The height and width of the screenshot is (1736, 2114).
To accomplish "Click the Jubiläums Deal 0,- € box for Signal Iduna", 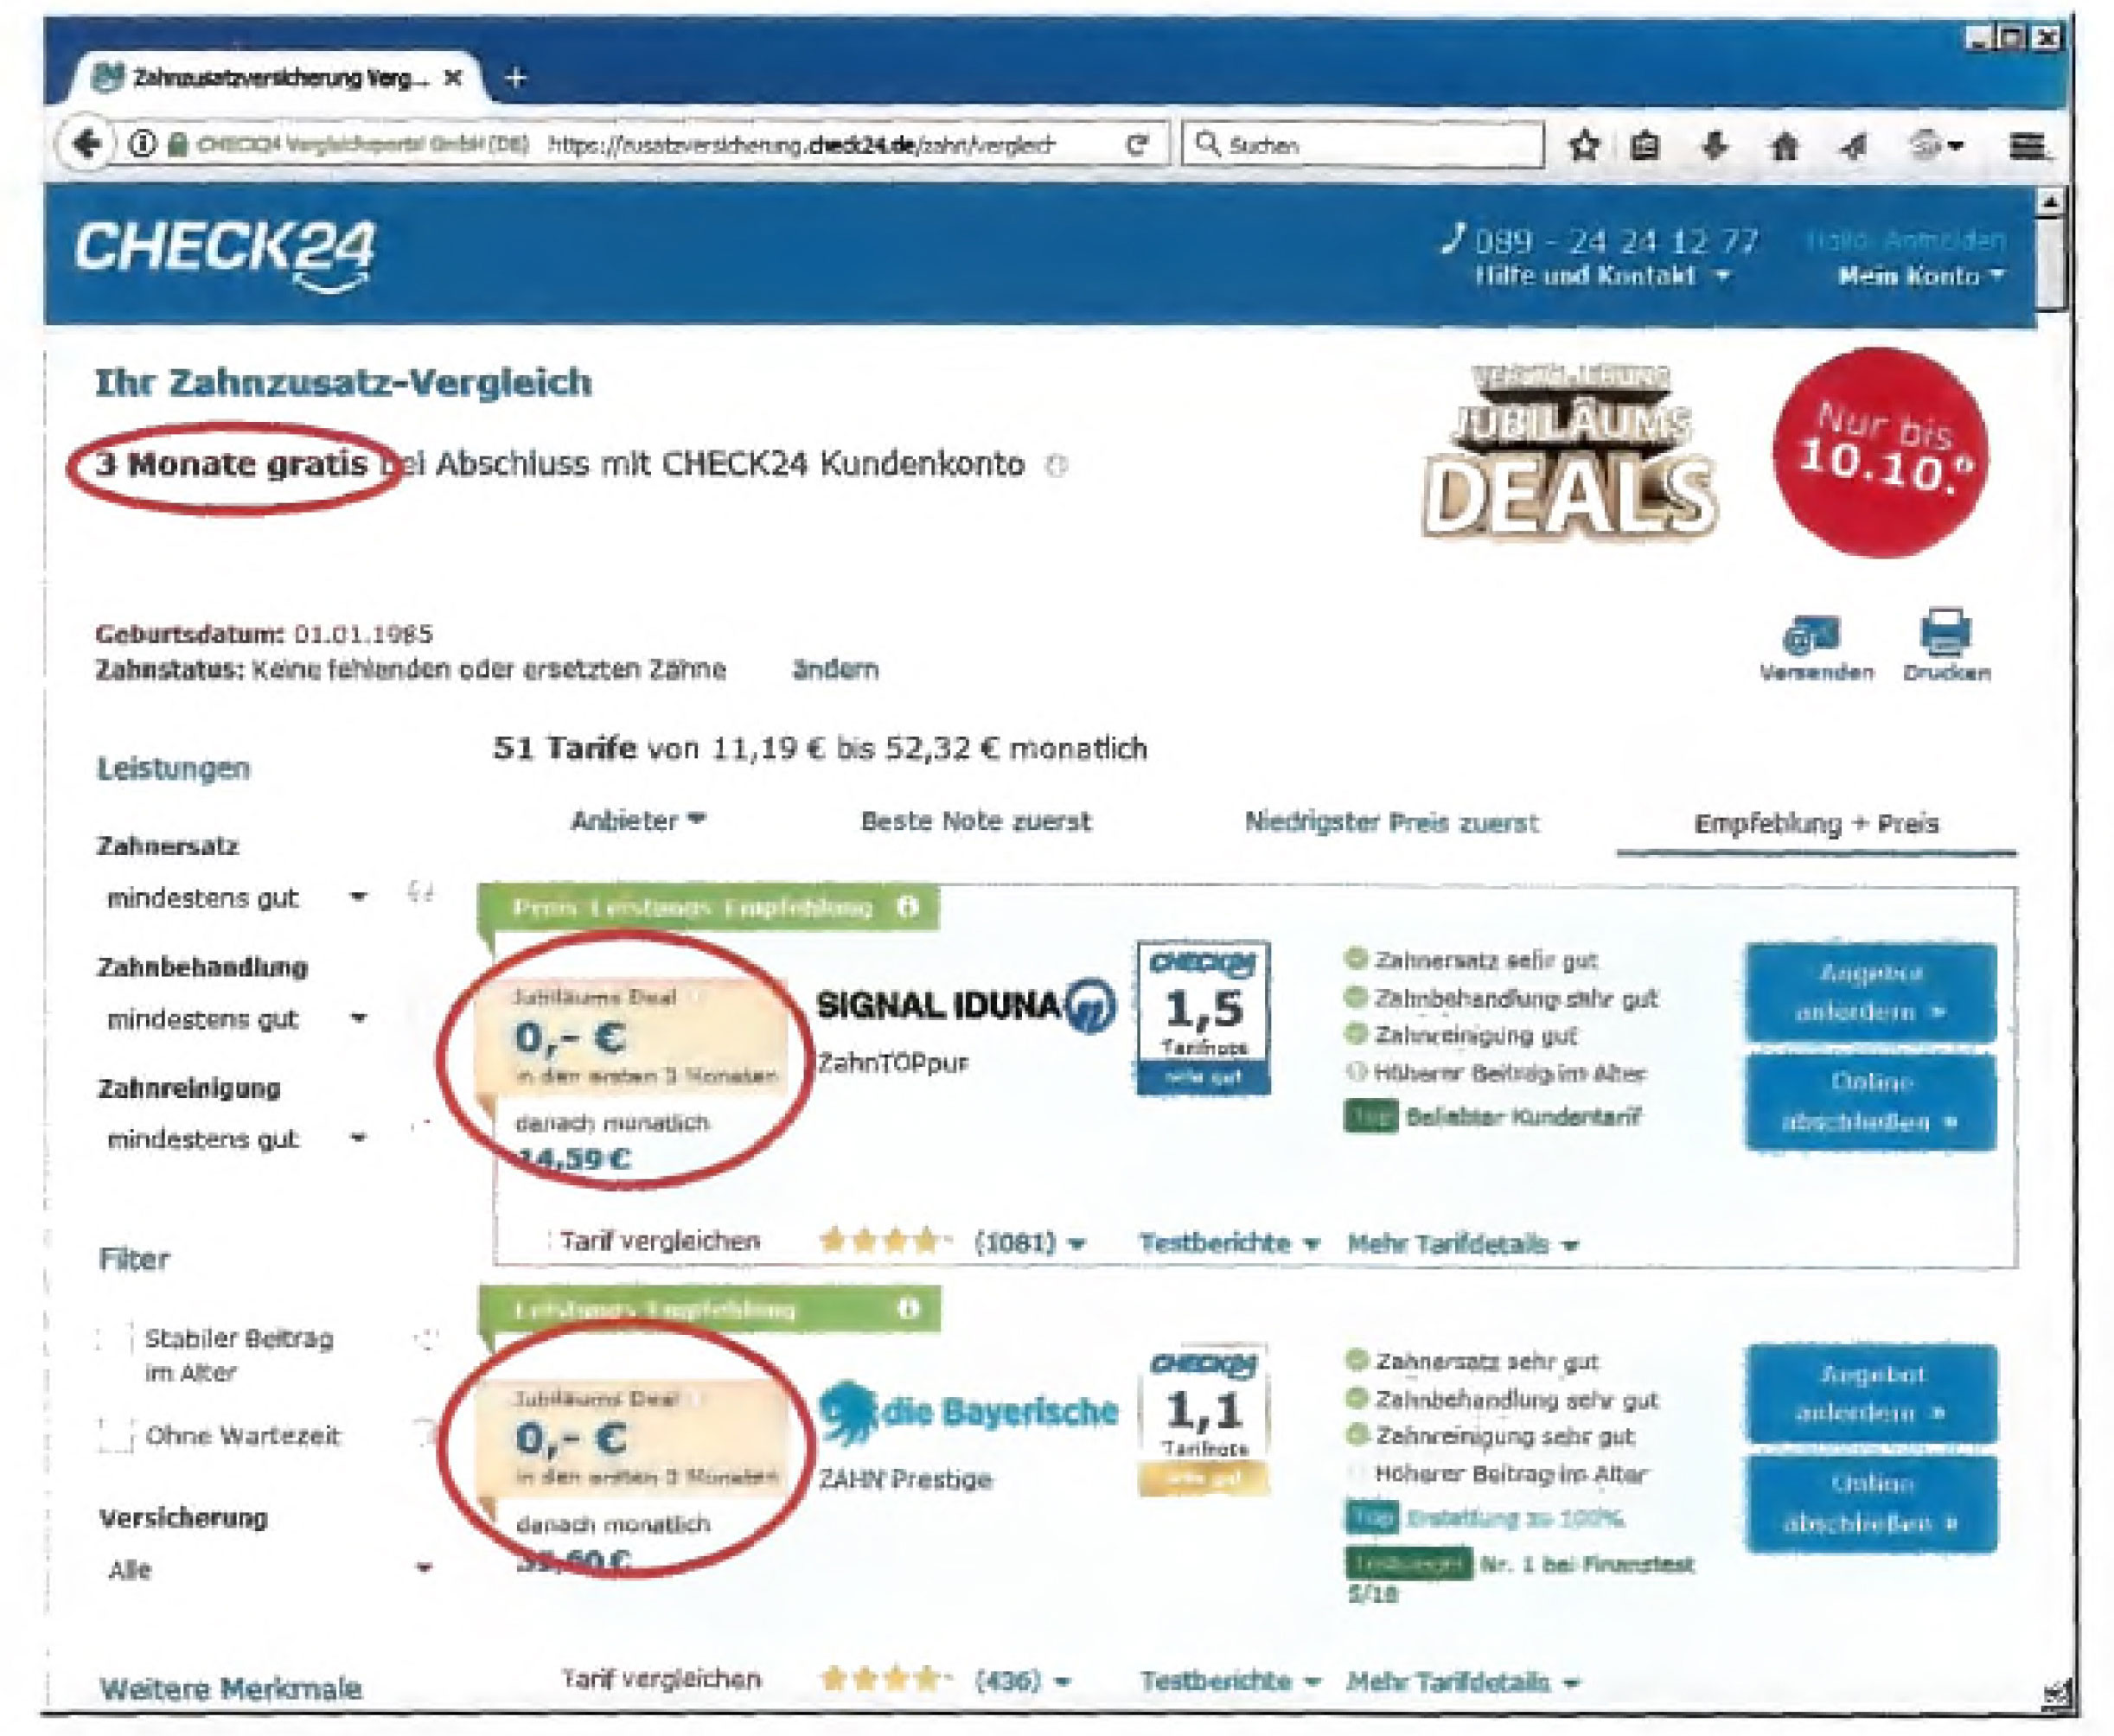I will click(642, 1037).
